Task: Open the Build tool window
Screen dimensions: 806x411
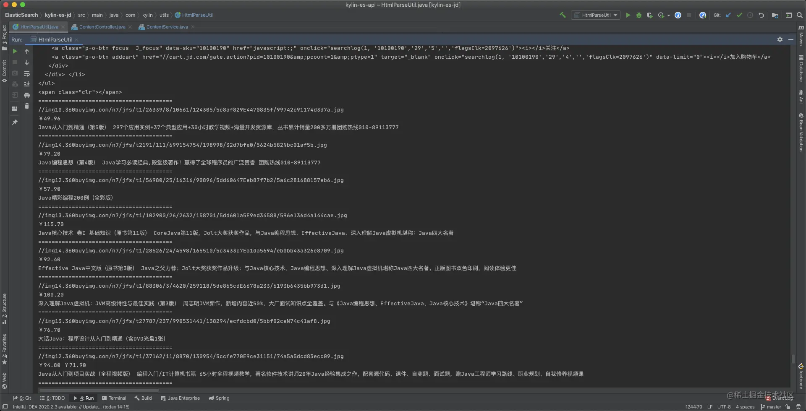Action: click(x=143, y=398)
